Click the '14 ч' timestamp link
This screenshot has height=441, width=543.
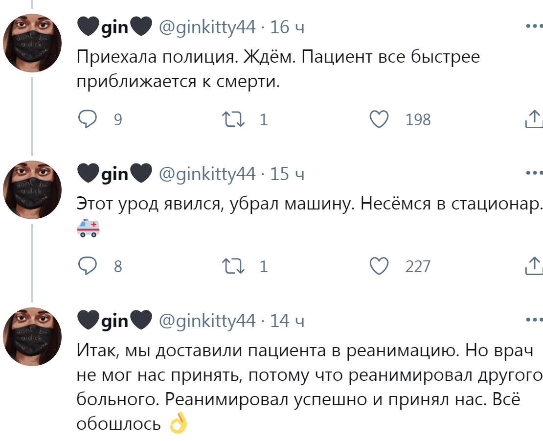coord(288,321)
